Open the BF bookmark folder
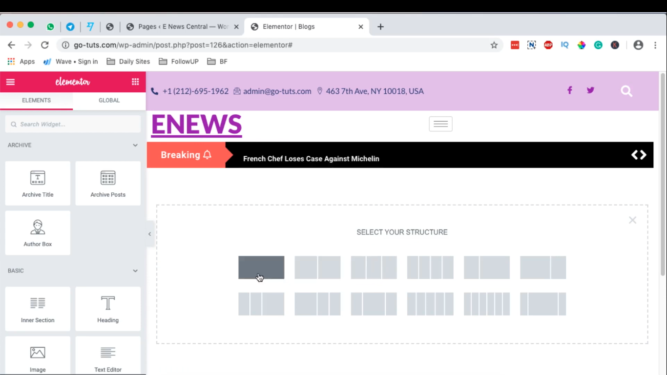Screen dimensions: 667x375 coord(217,62)
